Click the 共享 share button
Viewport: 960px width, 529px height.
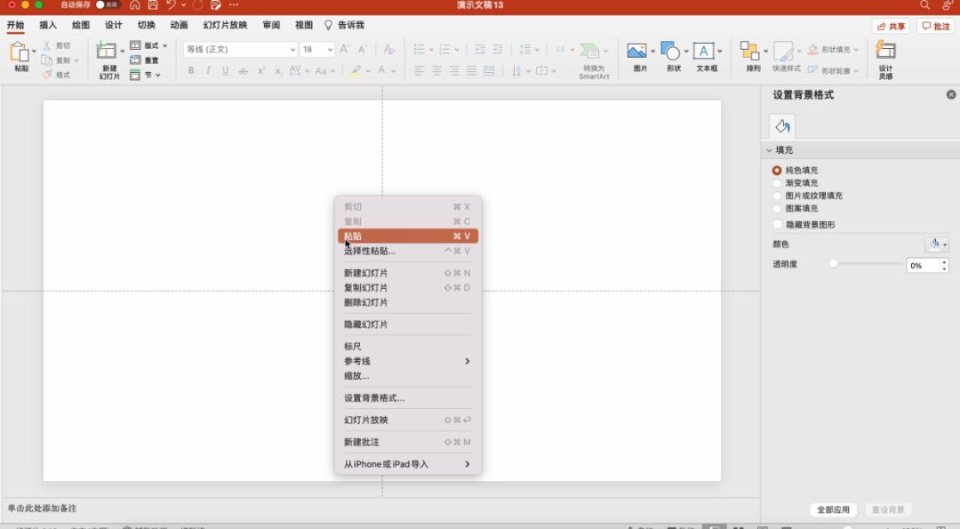click(x=889, y=26)
